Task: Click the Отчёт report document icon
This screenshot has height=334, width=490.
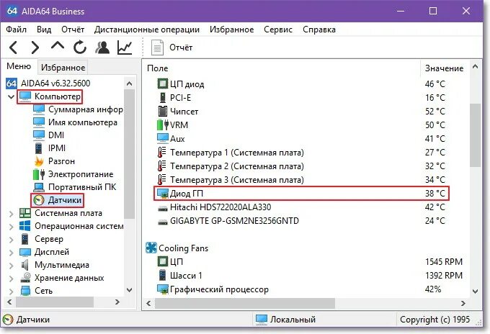Action: click(157, 48)
